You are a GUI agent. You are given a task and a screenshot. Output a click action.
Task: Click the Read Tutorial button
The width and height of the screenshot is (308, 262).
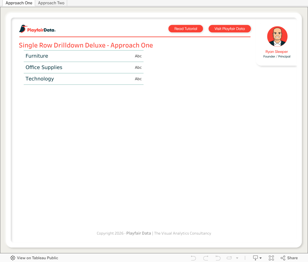186,29
